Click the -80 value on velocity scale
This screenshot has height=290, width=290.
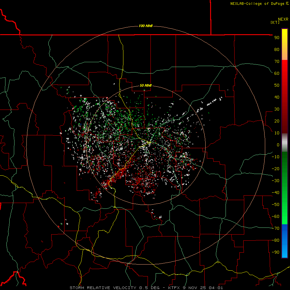tap(275, 240)
